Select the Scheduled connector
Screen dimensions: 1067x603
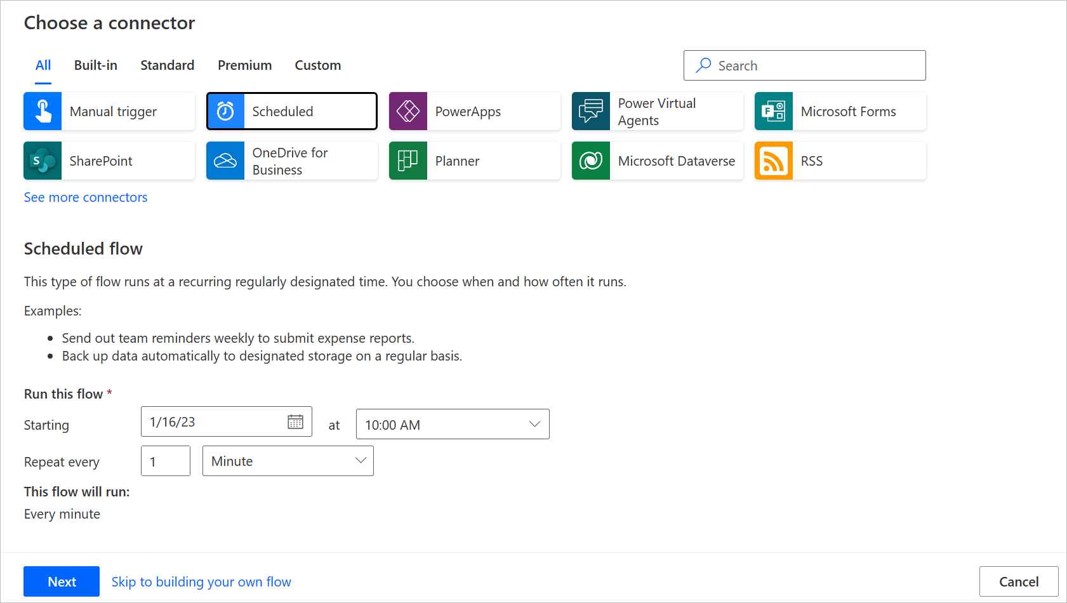292,111
